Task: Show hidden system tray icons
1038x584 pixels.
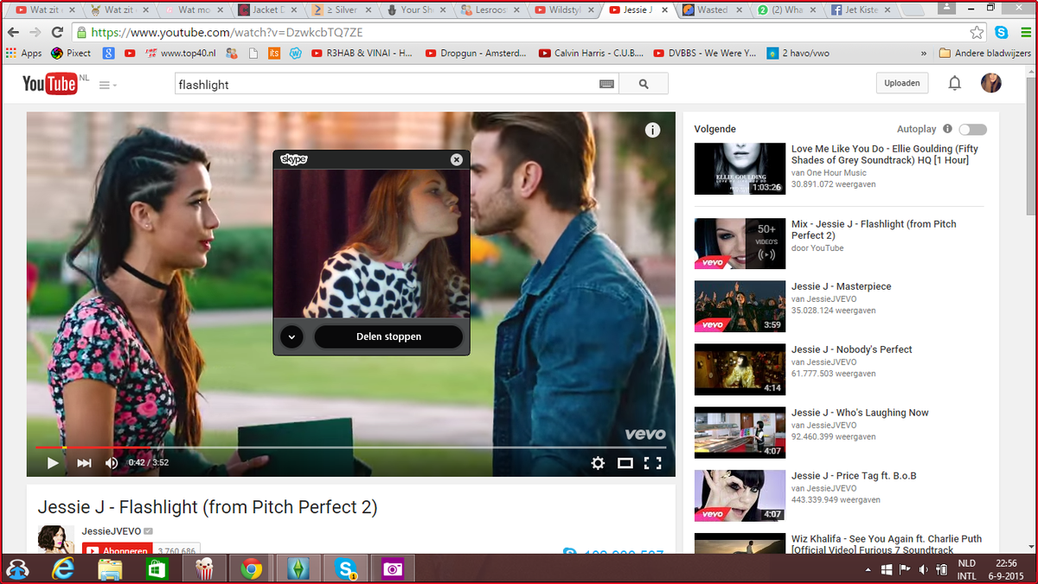Action: pyautogui.click(x=868, y=569)
